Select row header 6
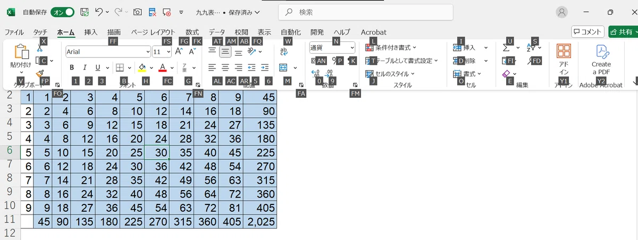The image size is (638, 240). click(10, 152)
